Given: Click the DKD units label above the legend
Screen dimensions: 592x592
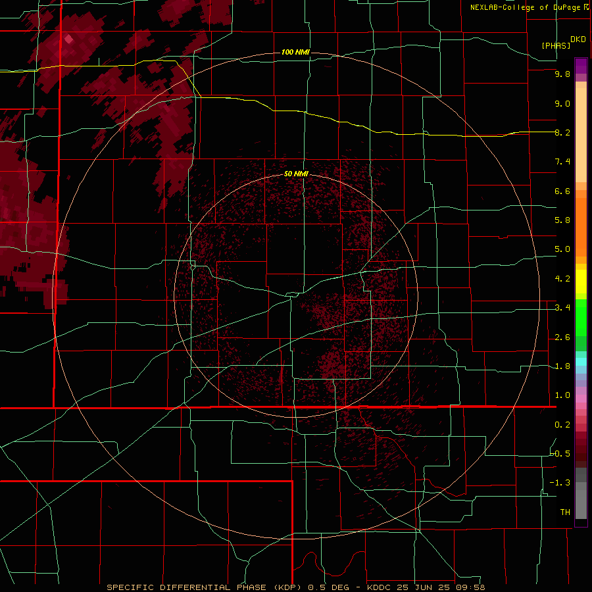Looking at the screenshot, I should 578,39.
